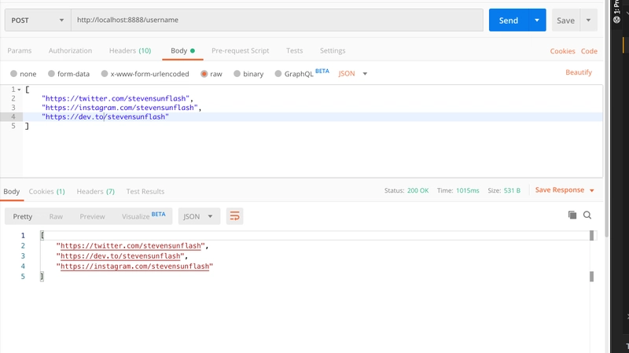
Task: Click the 1015ms time value
Action: pyautogui.click(x=467, y=190)
